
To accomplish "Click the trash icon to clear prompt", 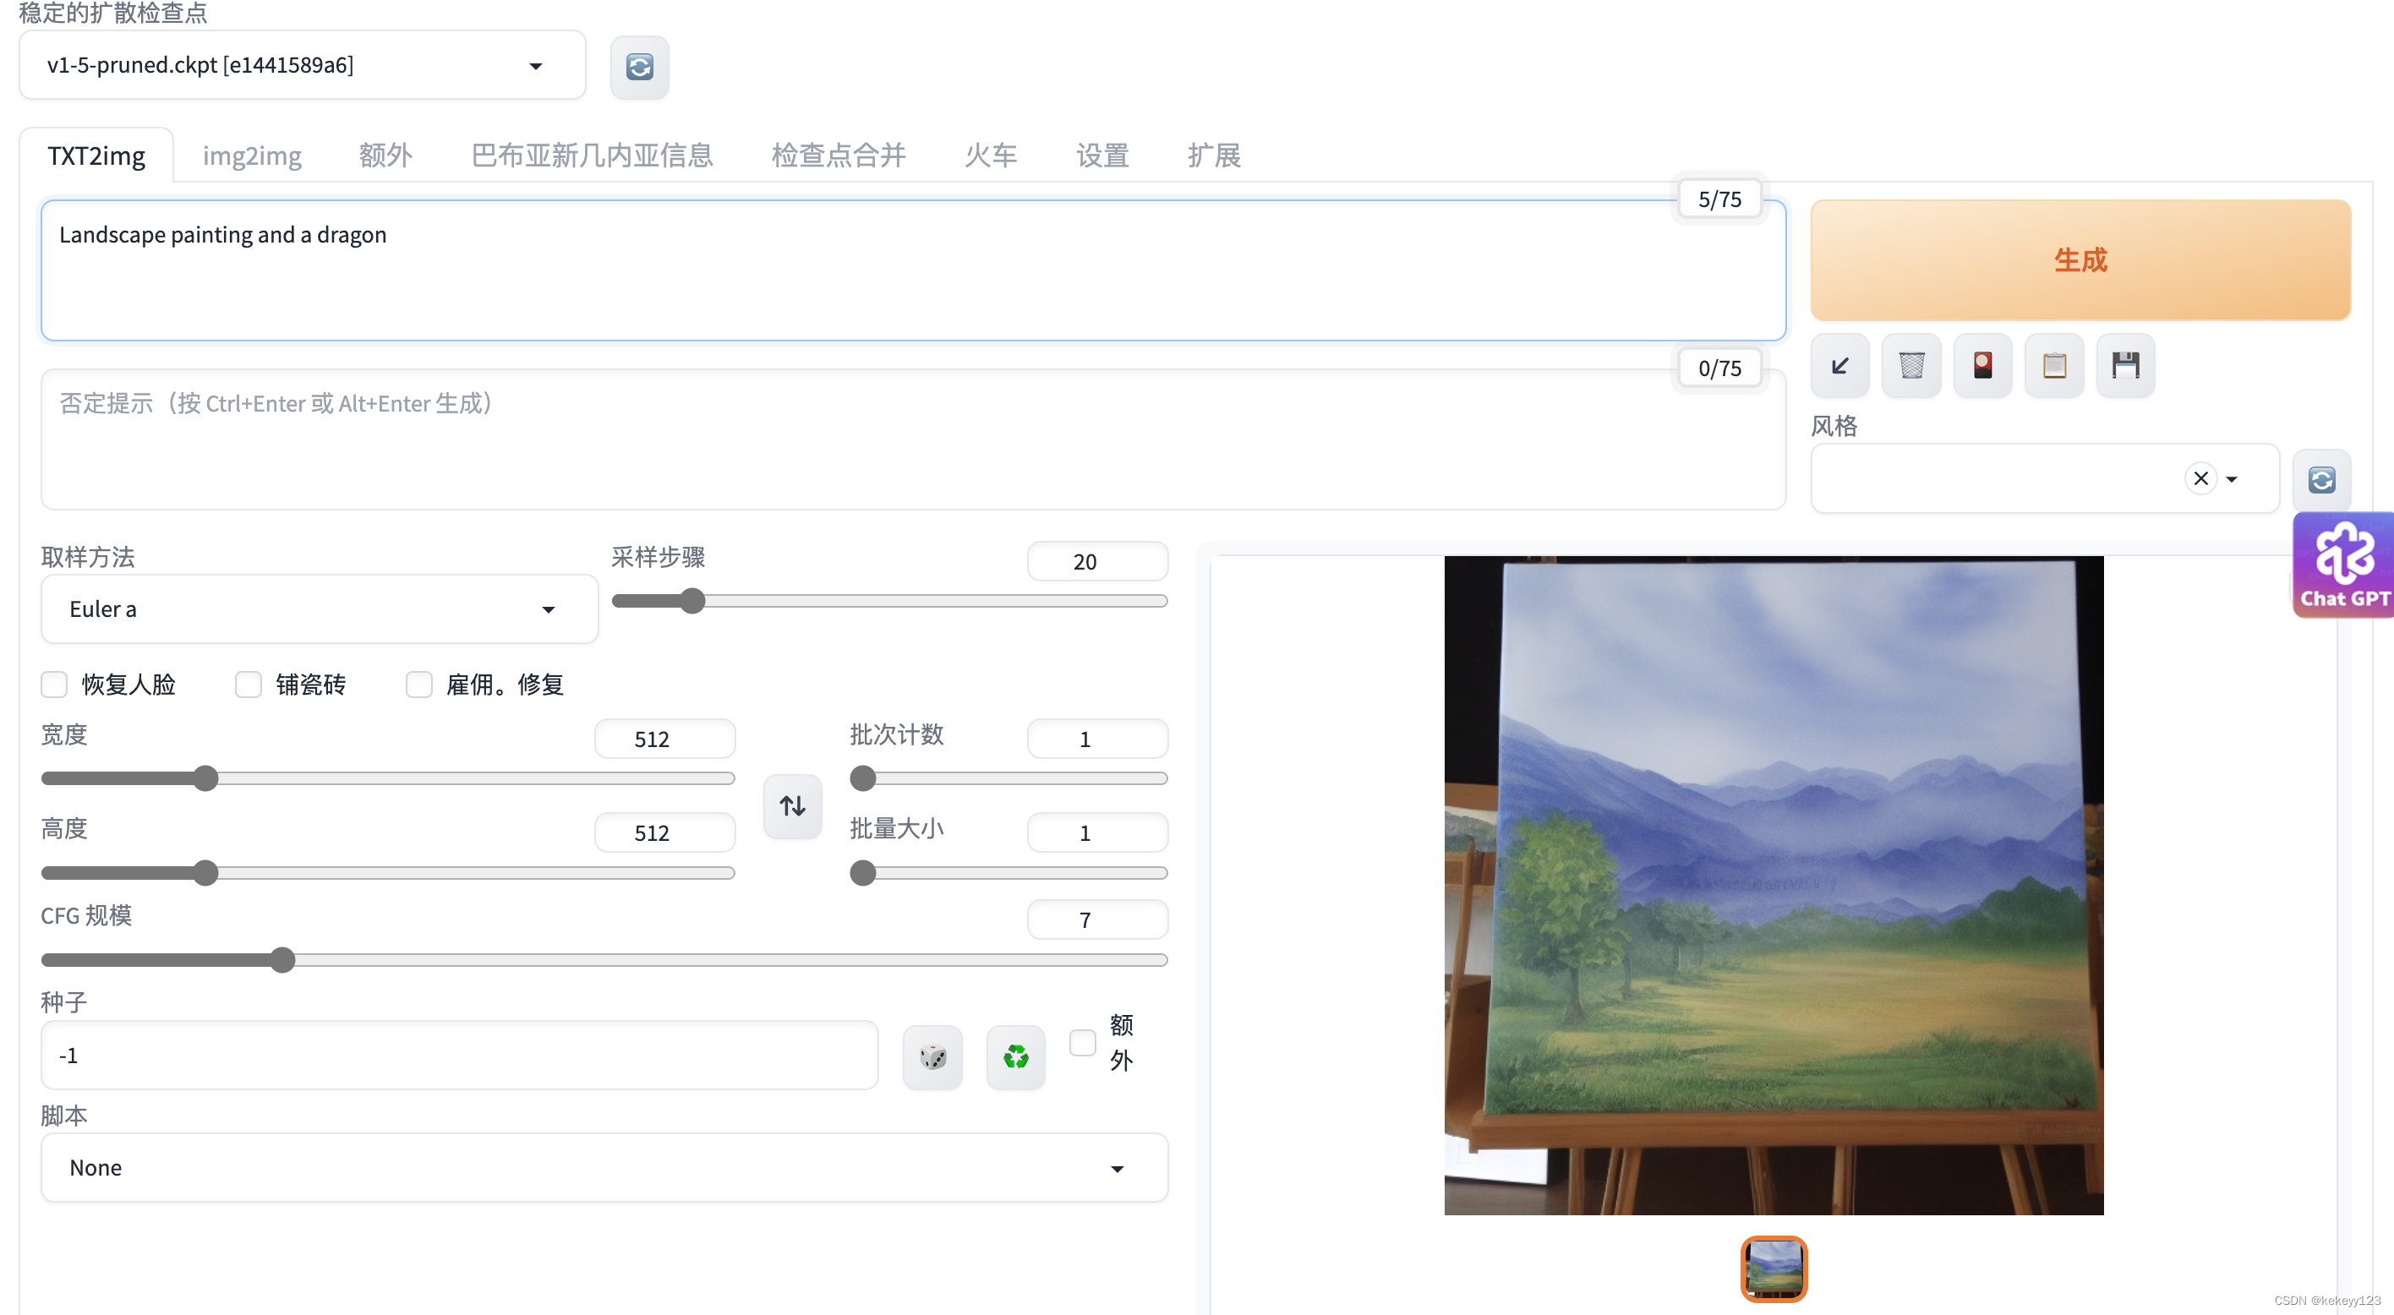I will 1910,365.
